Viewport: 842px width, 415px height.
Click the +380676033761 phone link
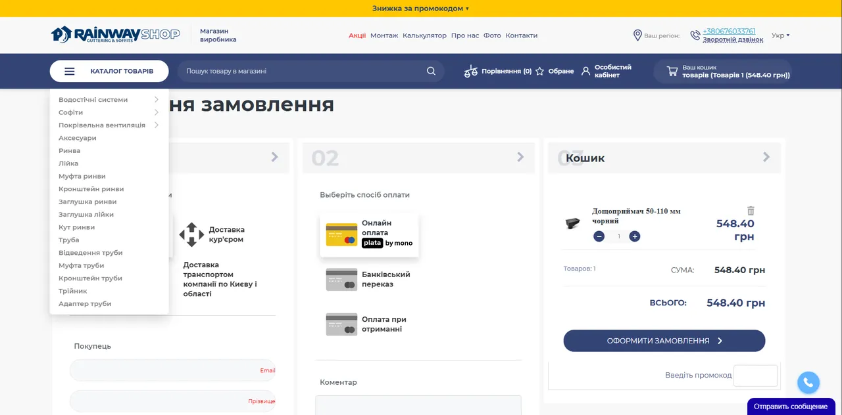(729, 31)
